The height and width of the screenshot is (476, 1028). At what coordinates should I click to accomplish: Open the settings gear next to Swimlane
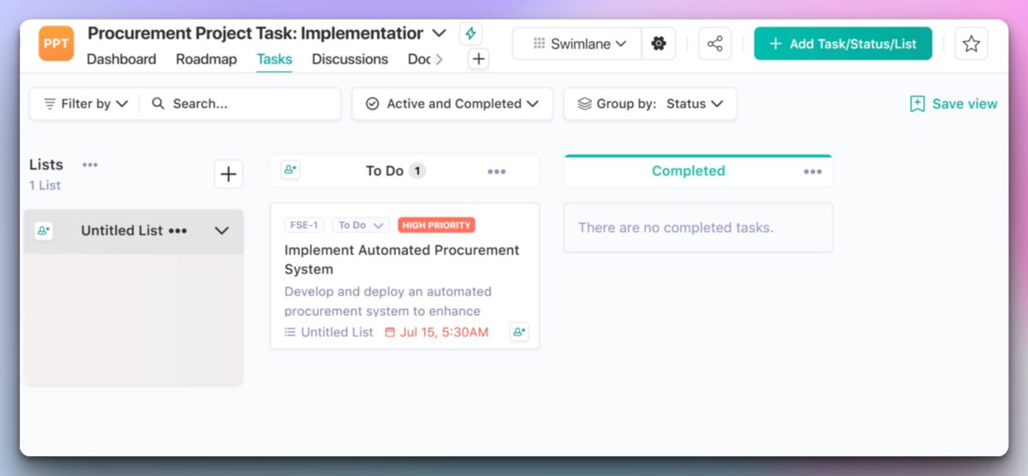tap(658, 44)
